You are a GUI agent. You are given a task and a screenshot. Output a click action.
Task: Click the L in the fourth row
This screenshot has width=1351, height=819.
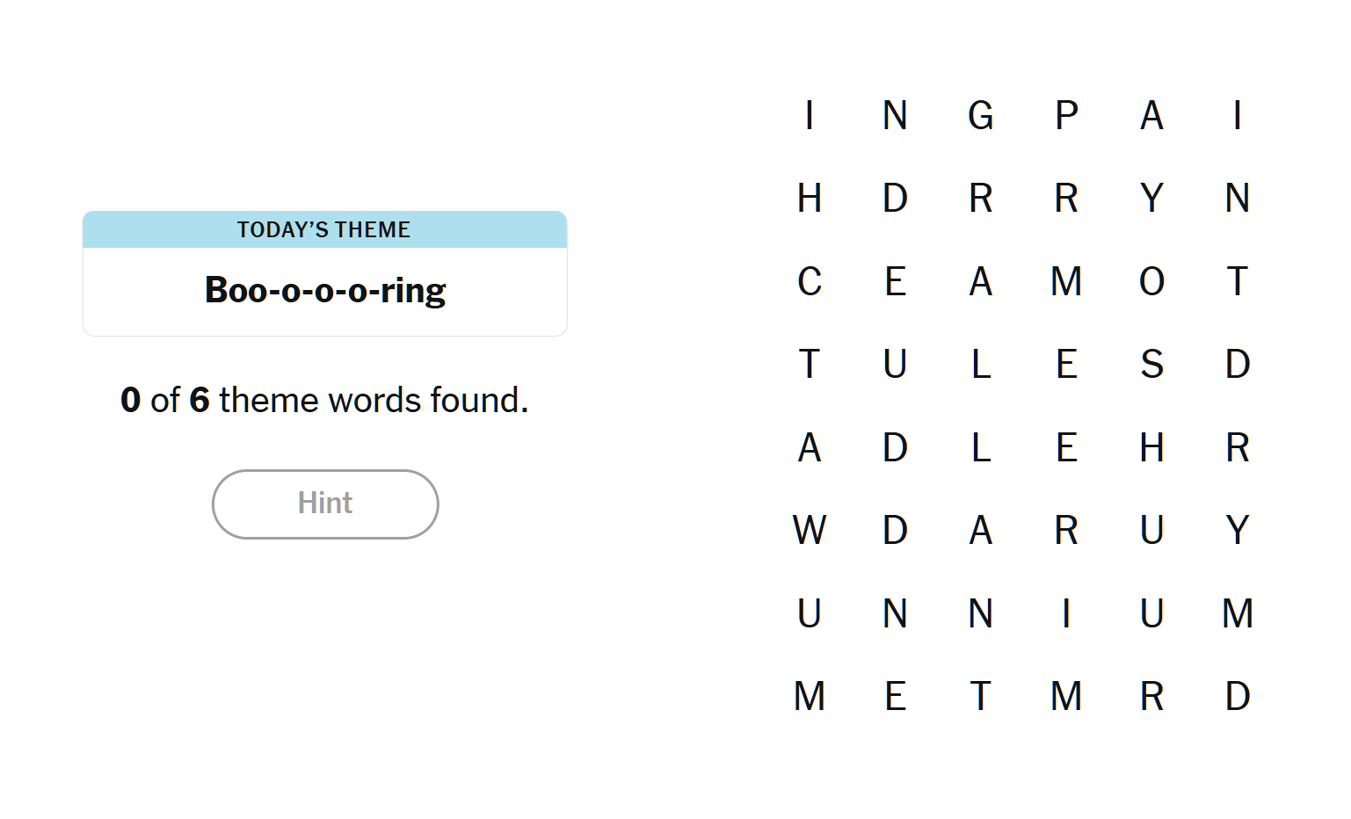980,364
